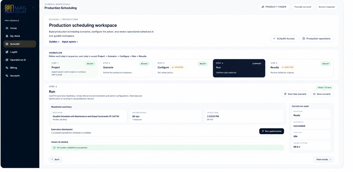The height and width of the screenshot is (172, 353).
Task: Open Home via its house icon
Action: click(x=7, y=28)
